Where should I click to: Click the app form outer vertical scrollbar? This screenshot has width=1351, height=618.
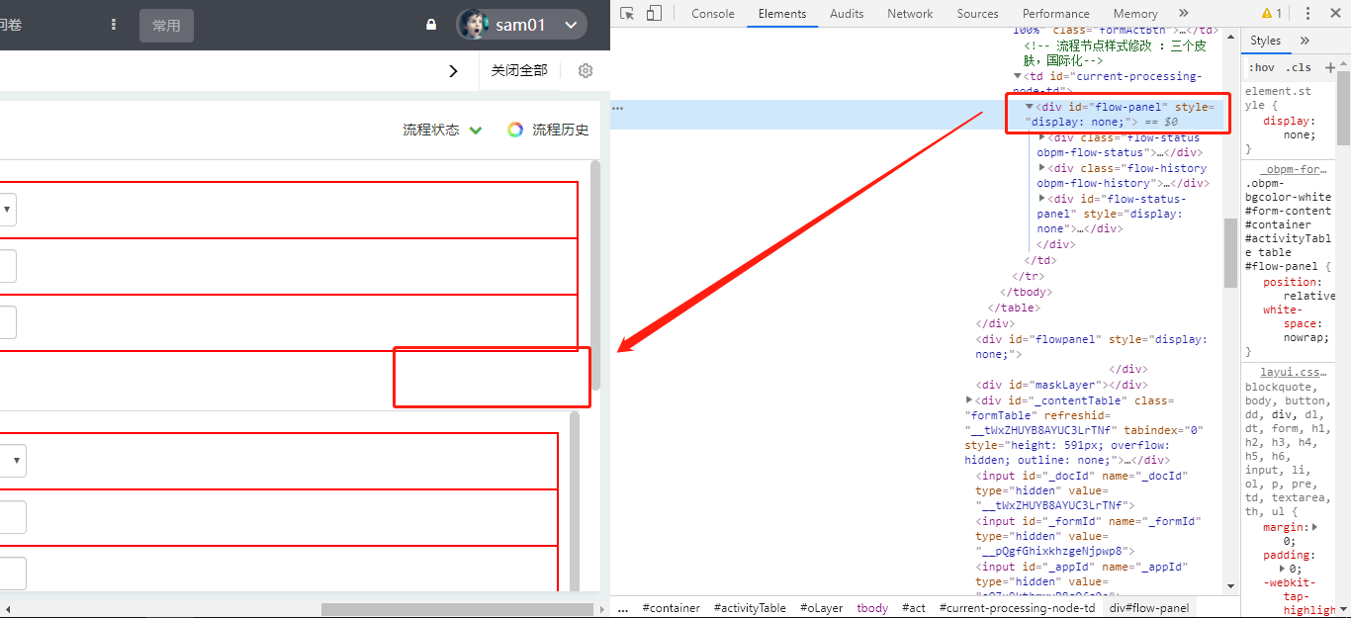pyautogui.click(x=595, y=275)
